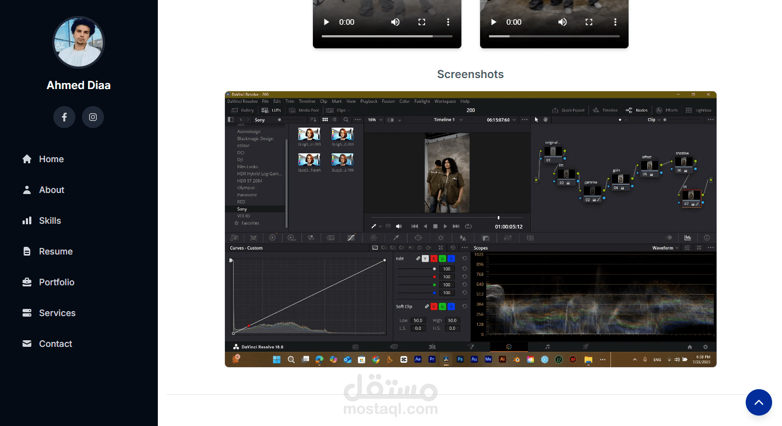This screenshot has height=426, width=782.
Task: Mute the right video's audio
Action: point(563,22)
